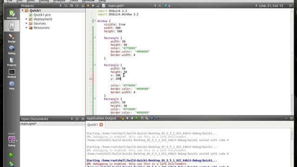Re-run Quick1 from Application Output toolbar
Viewport: 297px width, 167px height.
[x=137, y=118]
